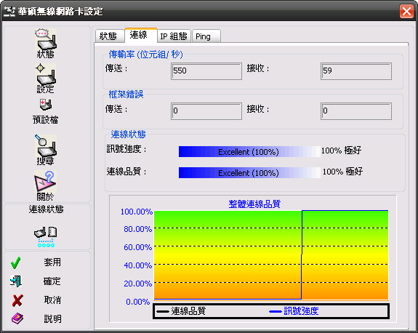Click the 100.00% axis label

[137, 212]
